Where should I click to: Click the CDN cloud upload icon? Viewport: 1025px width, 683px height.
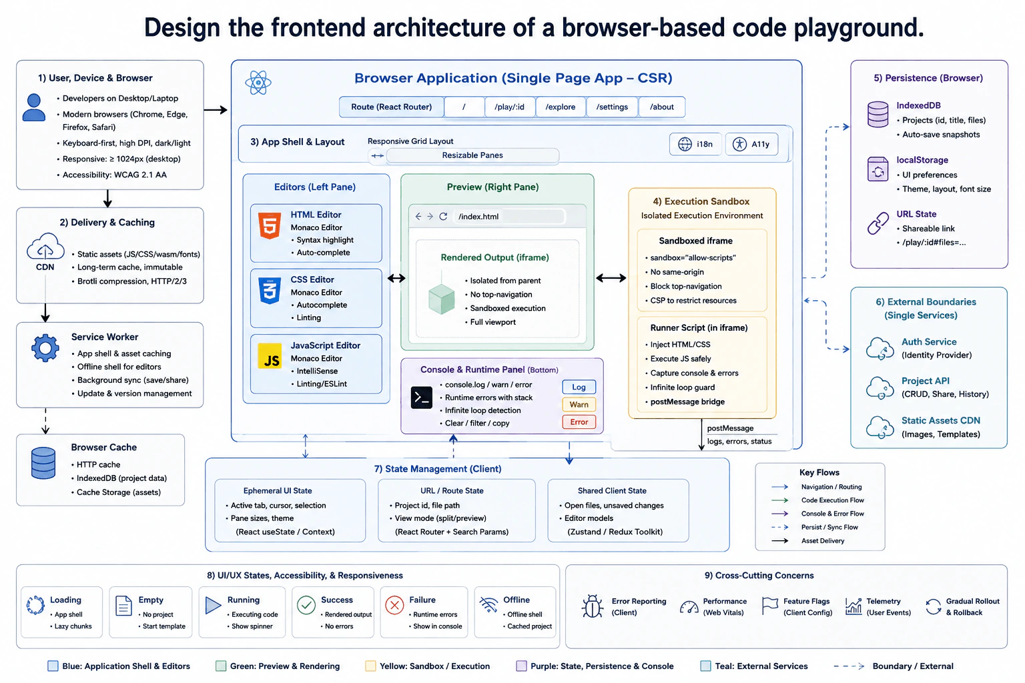click(x=45, y=246)
